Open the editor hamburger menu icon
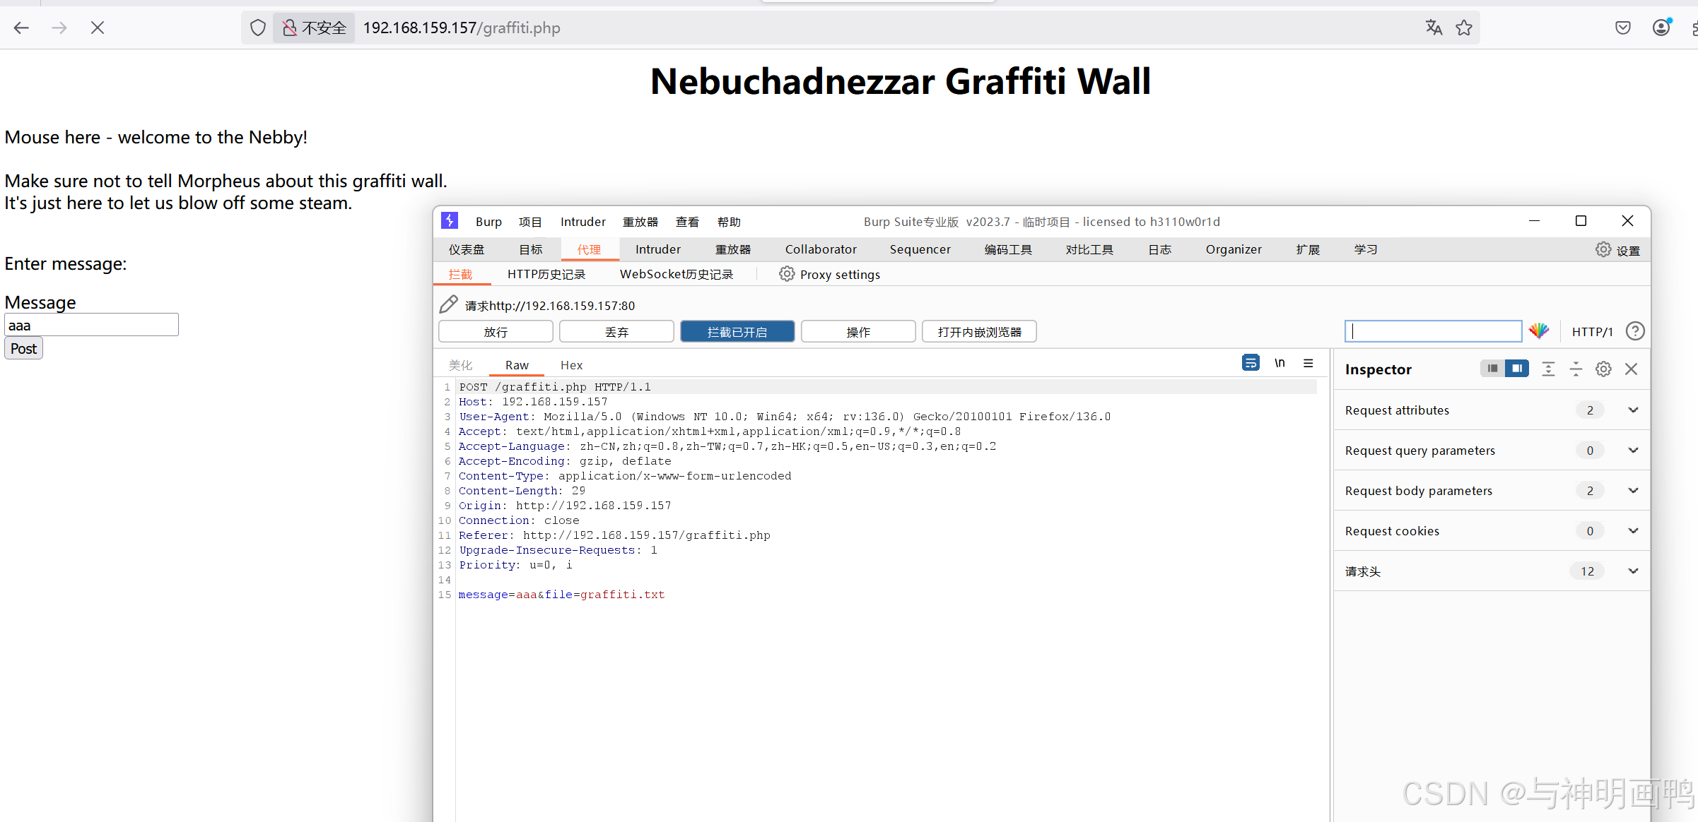This screenshot has width=1698, height=822. pyautogui.click(x=1308, y=363)
